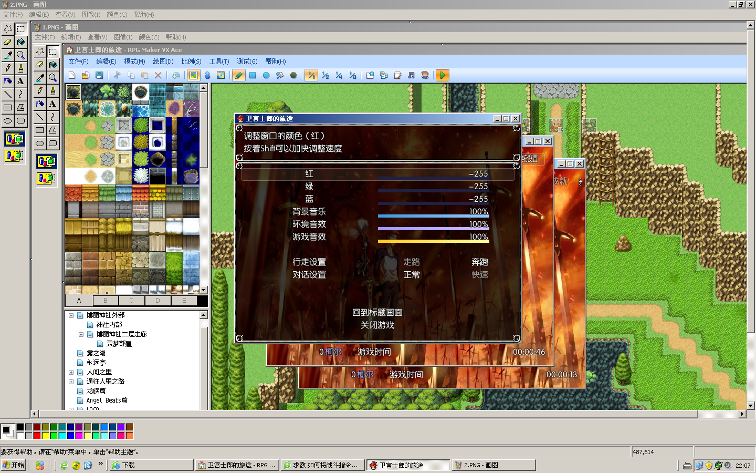This screenshot has height=473, width=756.
Task: Click the open folder icon in RPG Maker toolbar
Action: click(86, 75)
